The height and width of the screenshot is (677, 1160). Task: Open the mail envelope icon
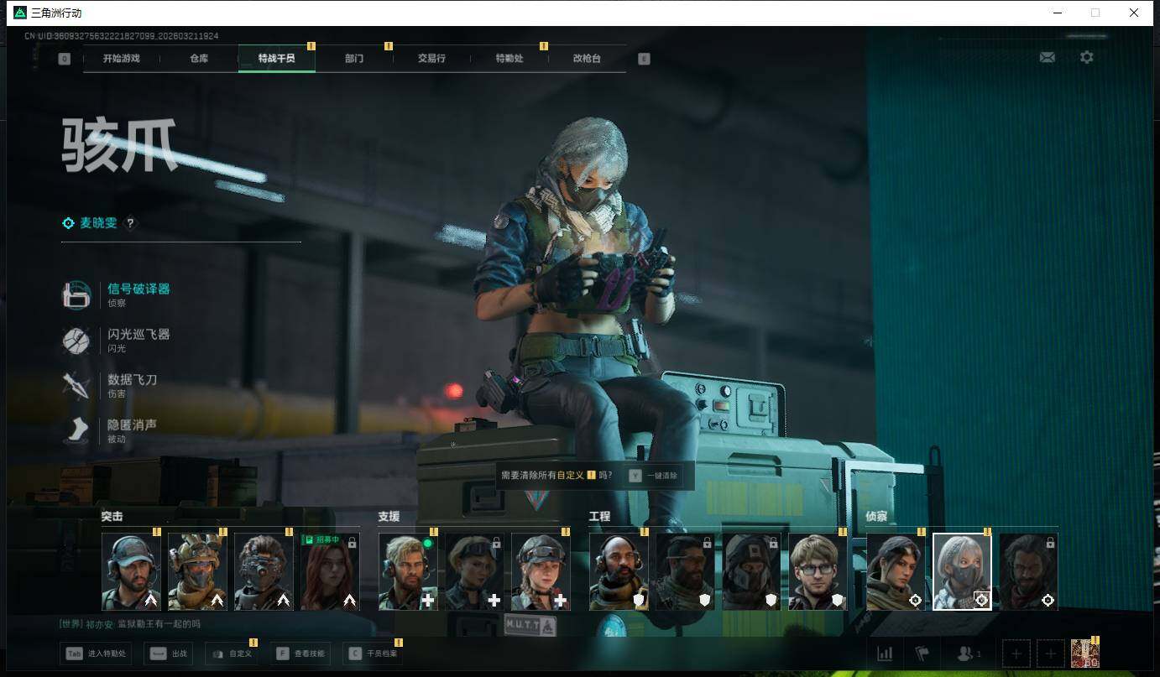pyautogui.click(x=1047, y=58)
